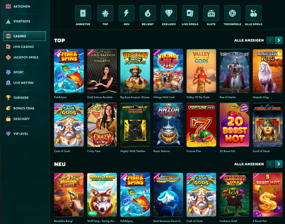The height and width of the screenshot is (224, 285).
Task: Open Crazy Time live game thumbnail
Action: (x=102, y=125)
